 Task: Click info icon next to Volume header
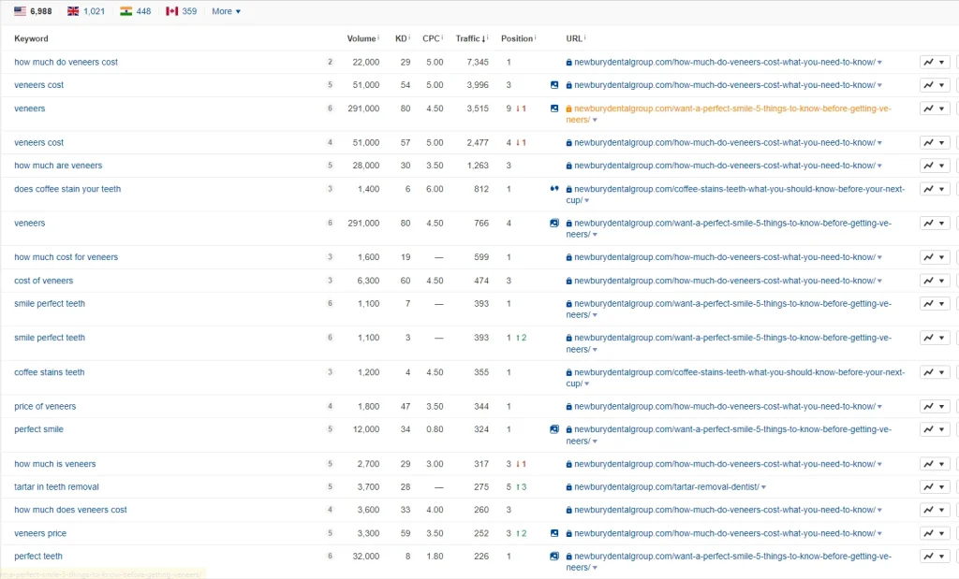(x=378, y=37)
